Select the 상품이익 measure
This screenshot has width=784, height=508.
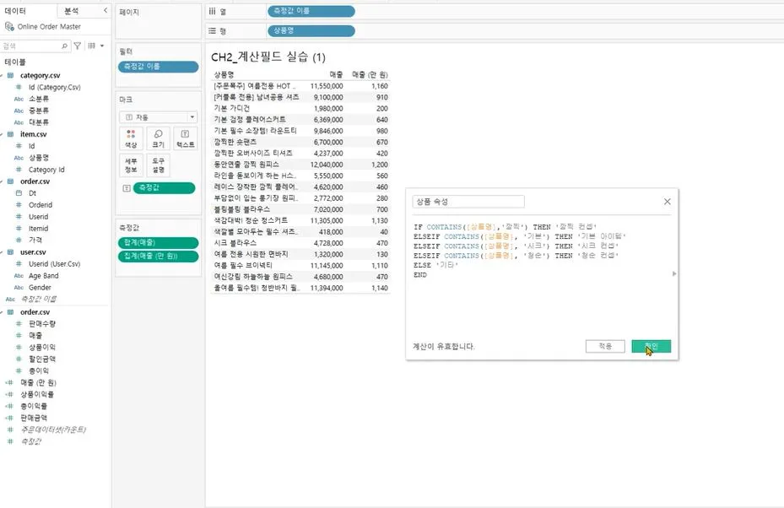pyautogui.click(x=42, y=347)
